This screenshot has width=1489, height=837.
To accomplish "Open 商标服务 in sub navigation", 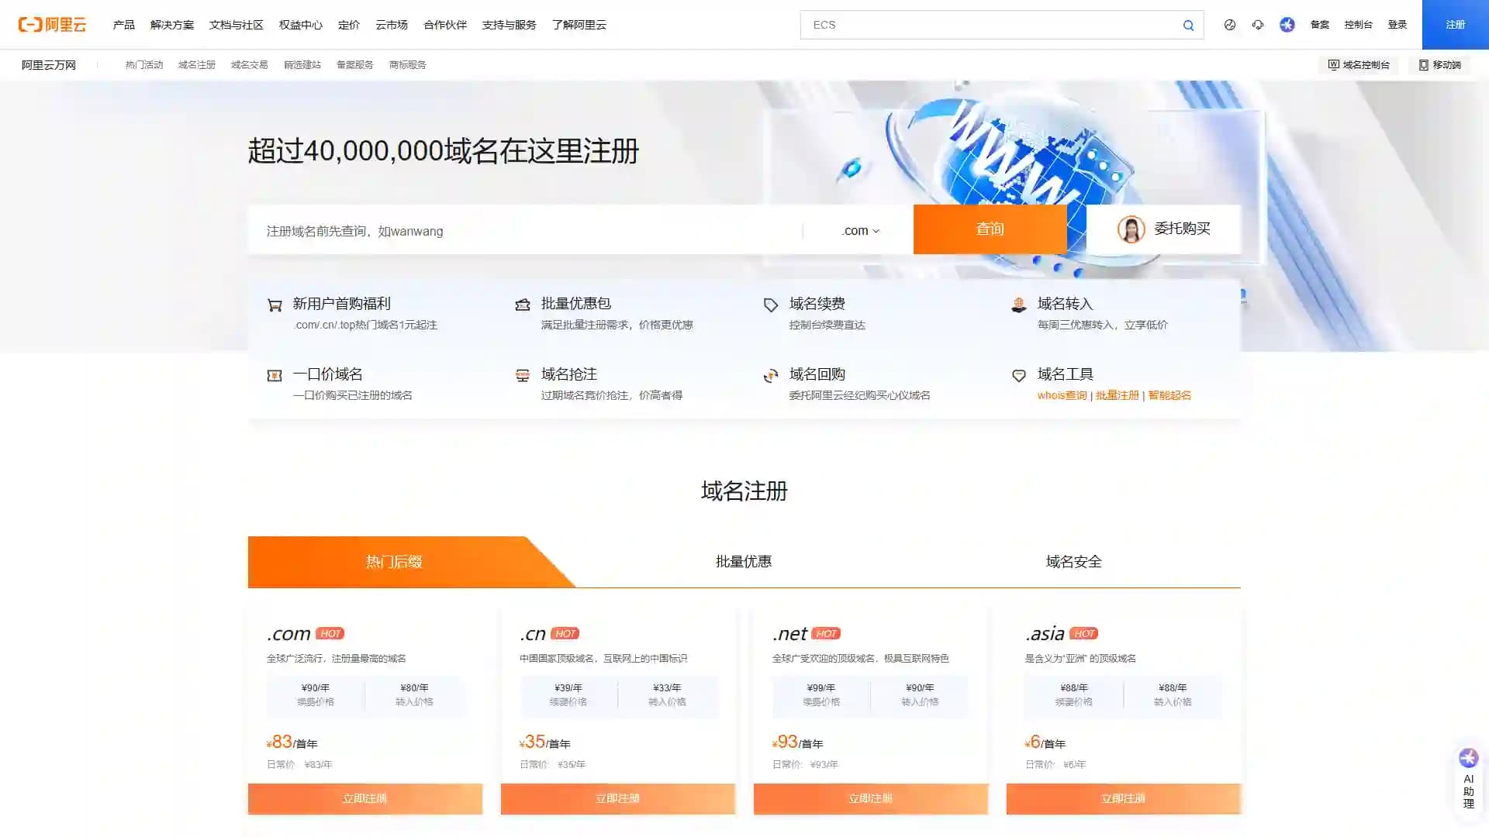I will 408,65.
